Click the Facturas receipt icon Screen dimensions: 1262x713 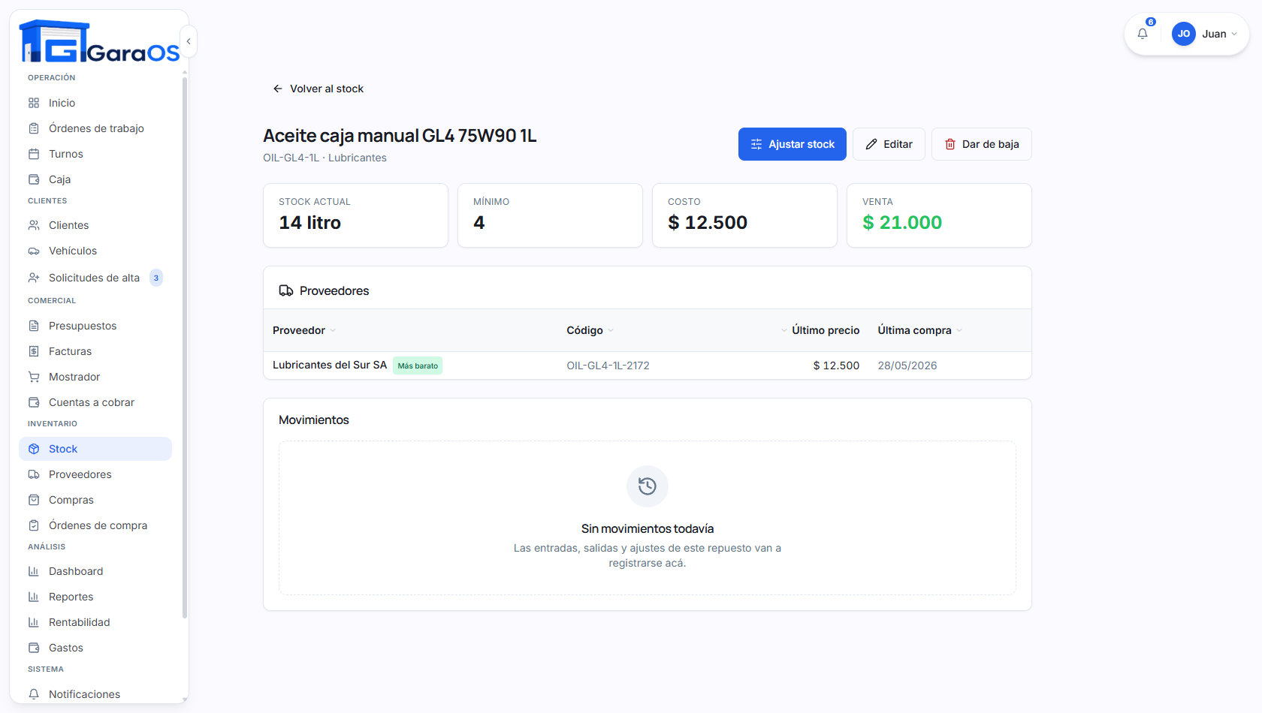coord(34,351)
